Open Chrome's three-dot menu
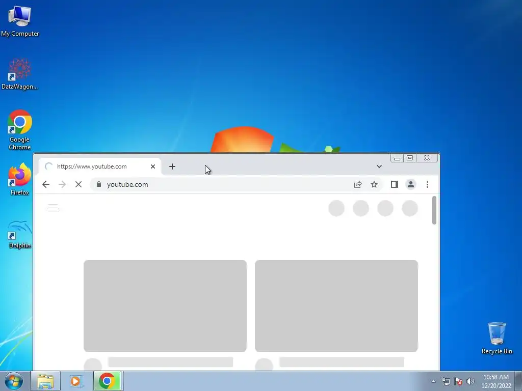 pos(428,184)
